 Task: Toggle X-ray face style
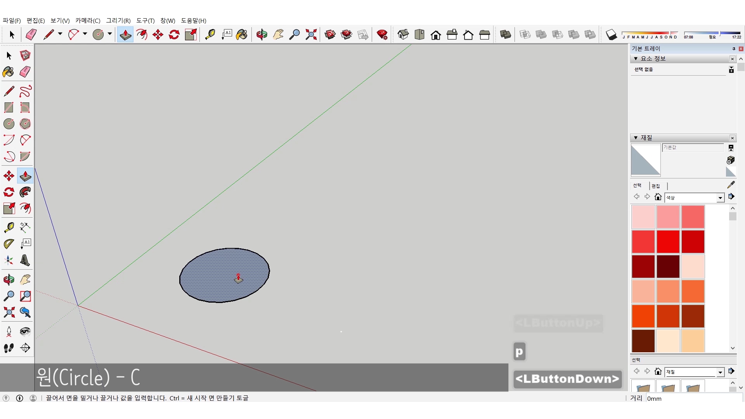click(x=525, y=35)
